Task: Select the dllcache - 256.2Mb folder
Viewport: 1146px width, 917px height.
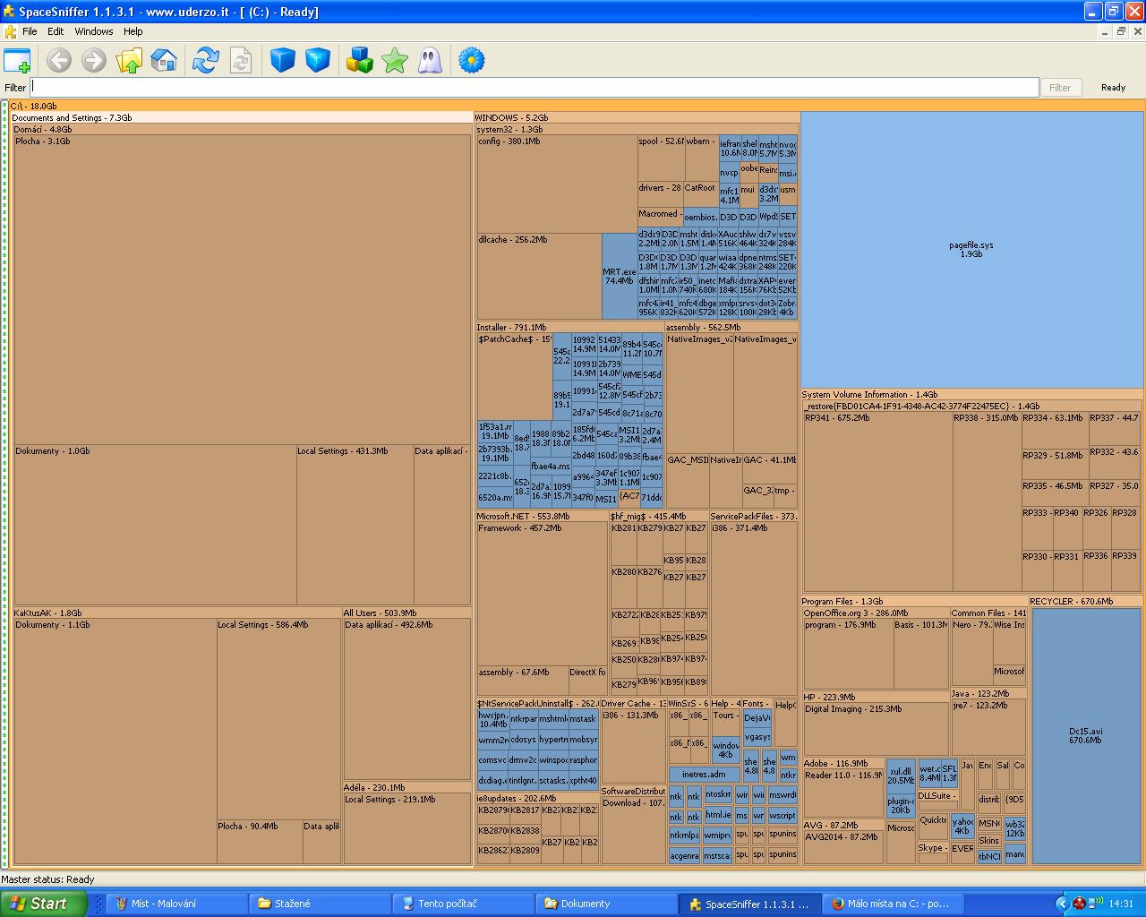Action: pyautogui.click(x=539, y=276)
